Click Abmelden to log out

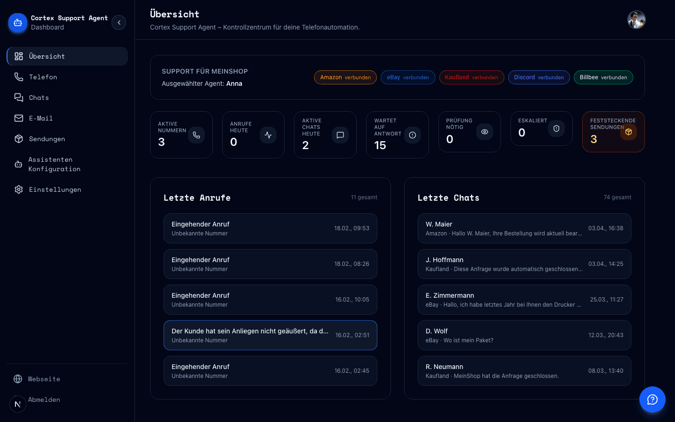(44, 399)
